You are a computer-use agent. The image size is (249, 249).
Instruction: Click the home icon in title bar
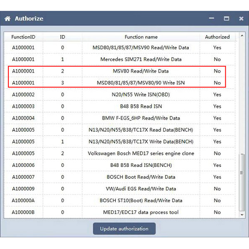[x=7, y=19]
